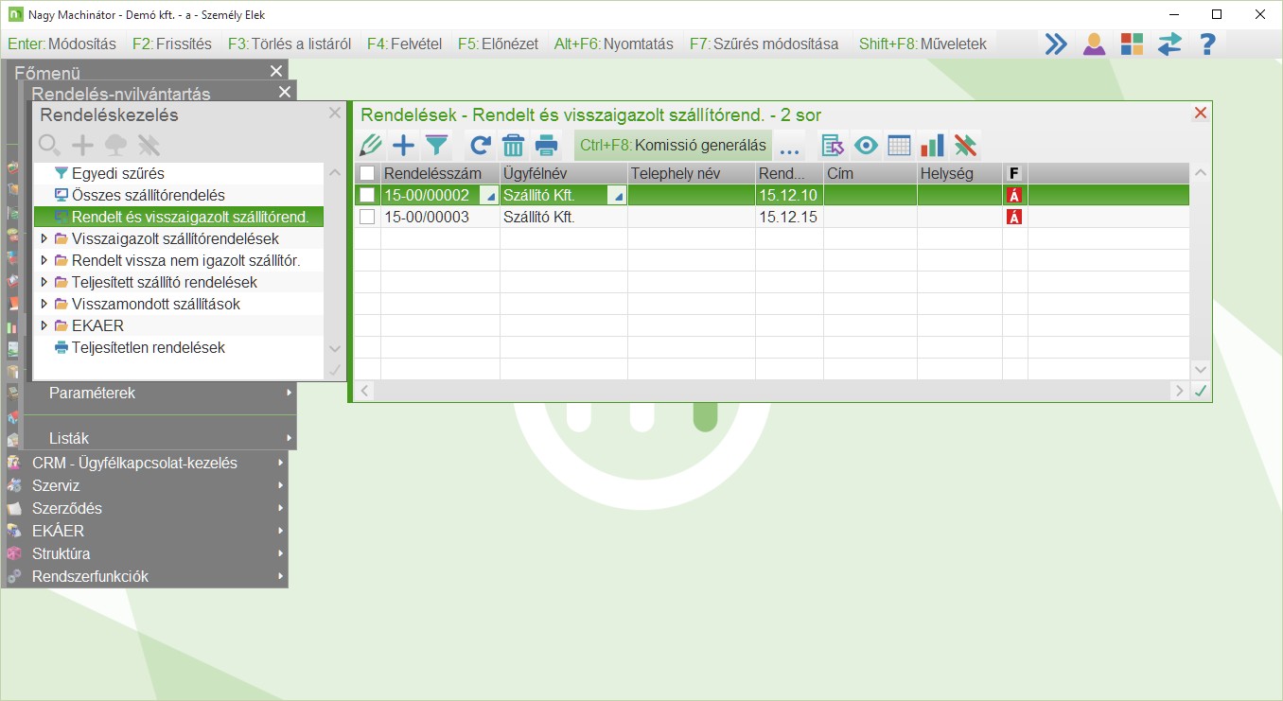Open the filter funnel icon in Rendelések toolbar
The image size is (1283, 701).
(x=436, y=145)
